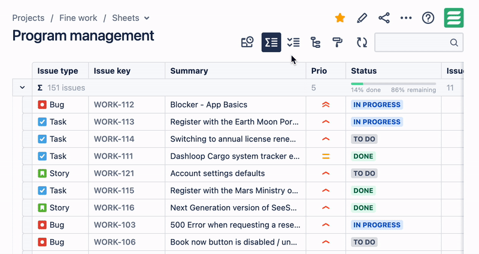Go to the Projects breadcrumb
Image resolution: width=479 pixels, height=254 pixels.
28,18
